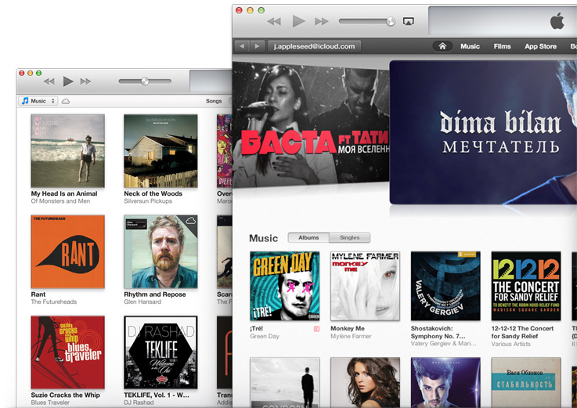Screen dimensions: 577x408
Task: Open TEKLIFE Vol. 1 album cover
Action: (x=160, y=352)
